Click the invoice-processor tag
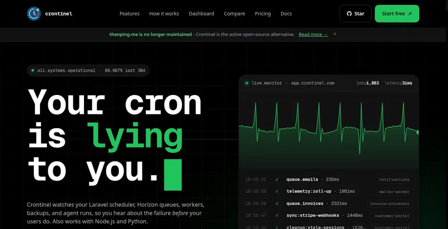 click(x=390, y=204)
